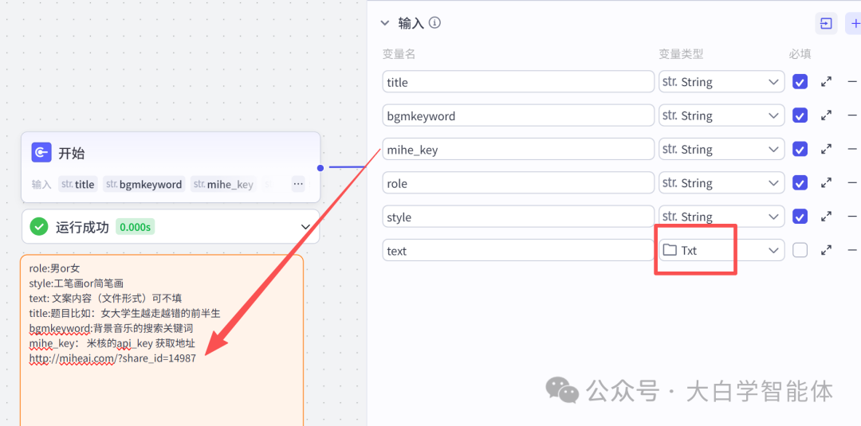Open the more inputs ellipsis on Start node
The height and width of the screenshot is (426, 861).
click(x=298, y=184)
